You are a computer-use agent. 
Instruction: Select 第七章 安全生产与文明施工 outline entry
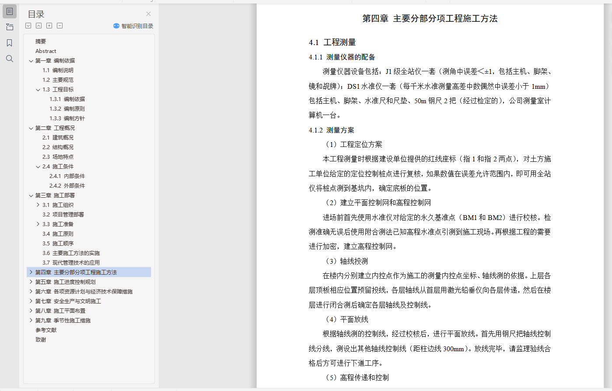coord(68,301)
